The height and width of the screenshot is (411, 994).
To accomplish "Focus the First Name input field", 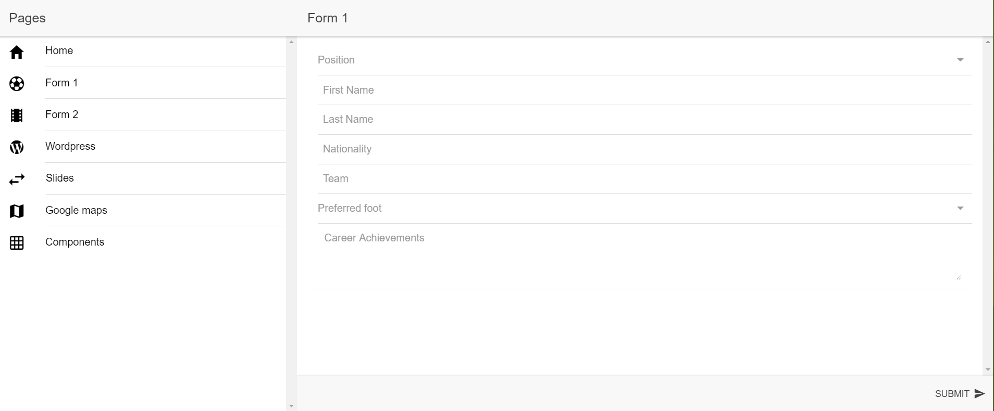I will click(644, 90).
